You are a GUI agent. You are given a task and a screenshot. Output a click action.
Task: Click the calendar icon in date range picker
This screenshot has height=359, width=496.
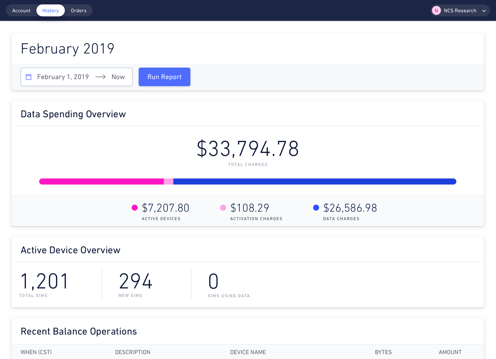[28, 77]
